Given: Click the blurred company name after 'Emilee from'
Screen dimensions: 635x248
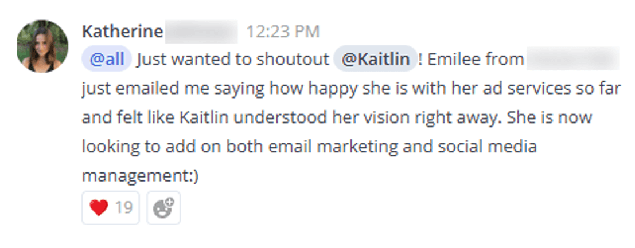Looking at the screenshot, I should pos(572,59).
